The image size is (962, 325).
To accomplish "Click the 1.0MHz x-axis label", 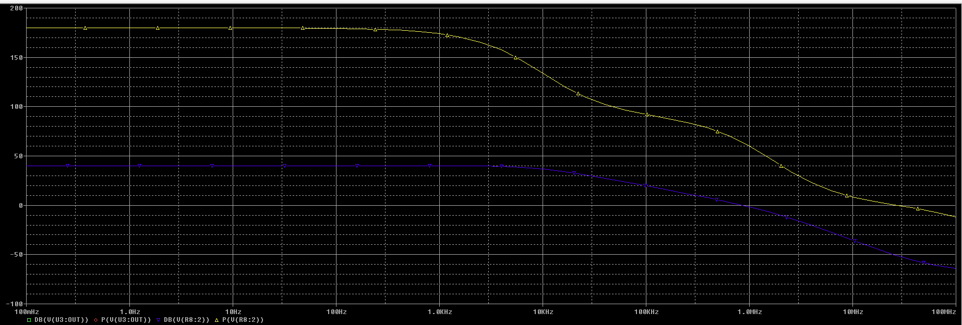I will pyautogui.click(x=750, y=312).
